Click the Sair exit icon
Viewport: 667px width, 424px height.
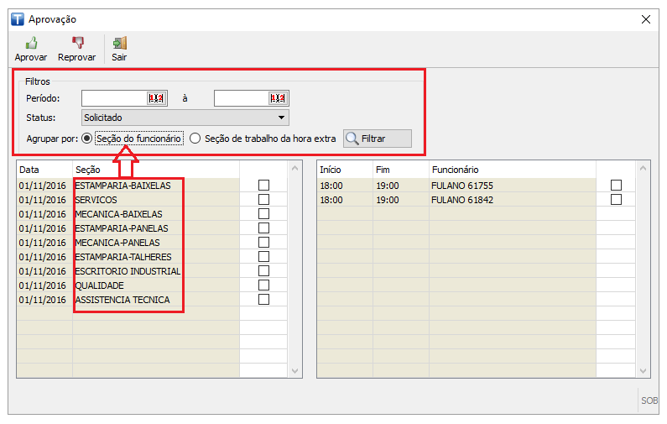[119, 43]
